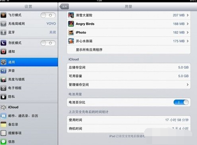Open the Manage Storage (管理储存空间) chevron
197x145 pixels.
pos(188,85)
